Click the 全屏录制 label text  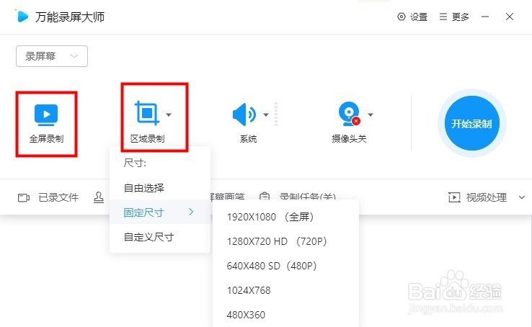coord(46,138)
